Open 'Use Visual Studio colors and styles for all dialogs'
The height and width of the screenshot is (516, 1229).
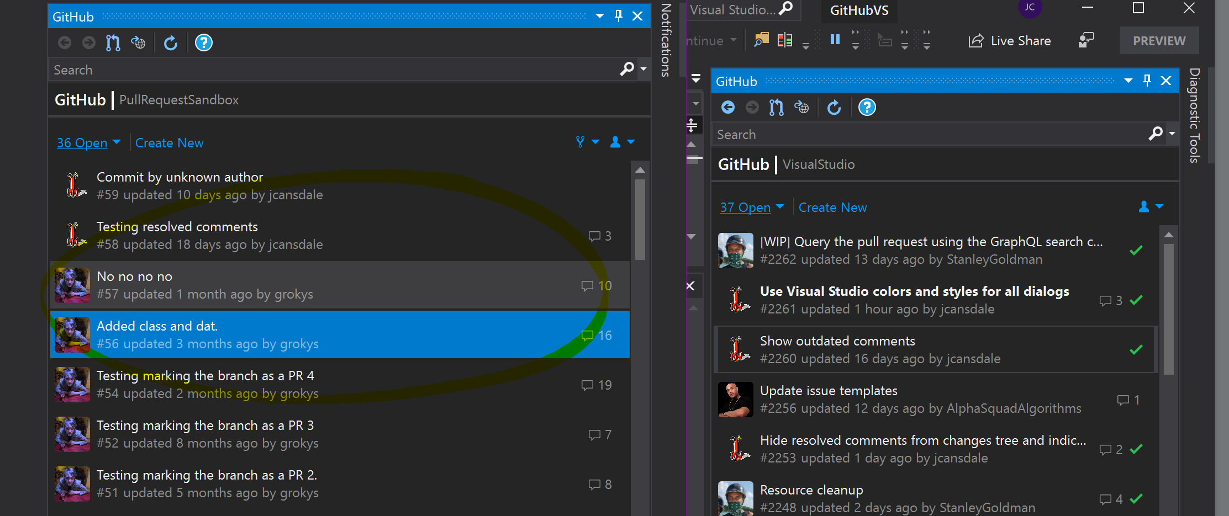(x=936, y=300)
